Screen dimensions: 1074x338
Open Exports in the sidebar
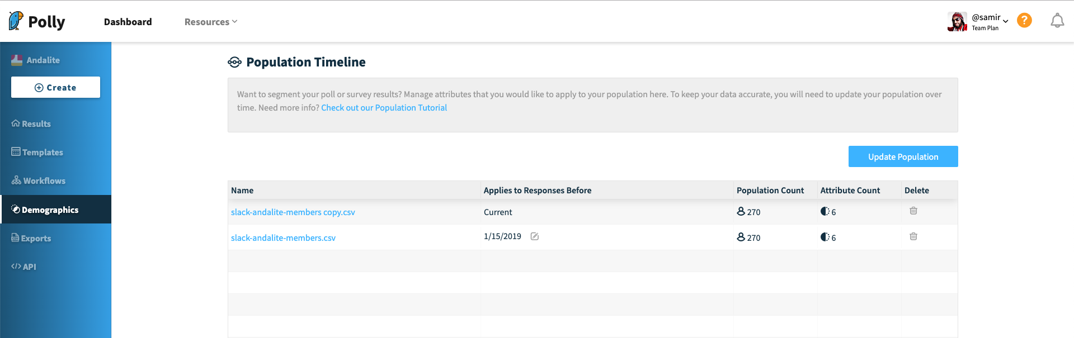click(x=31, y=238)
